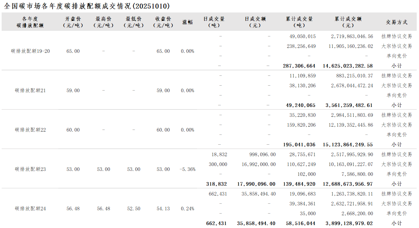Image resolution: width=419 pixels, height=228 pixels.
Task: Click the 54.13 closing price cell
Action: (163, 209)
